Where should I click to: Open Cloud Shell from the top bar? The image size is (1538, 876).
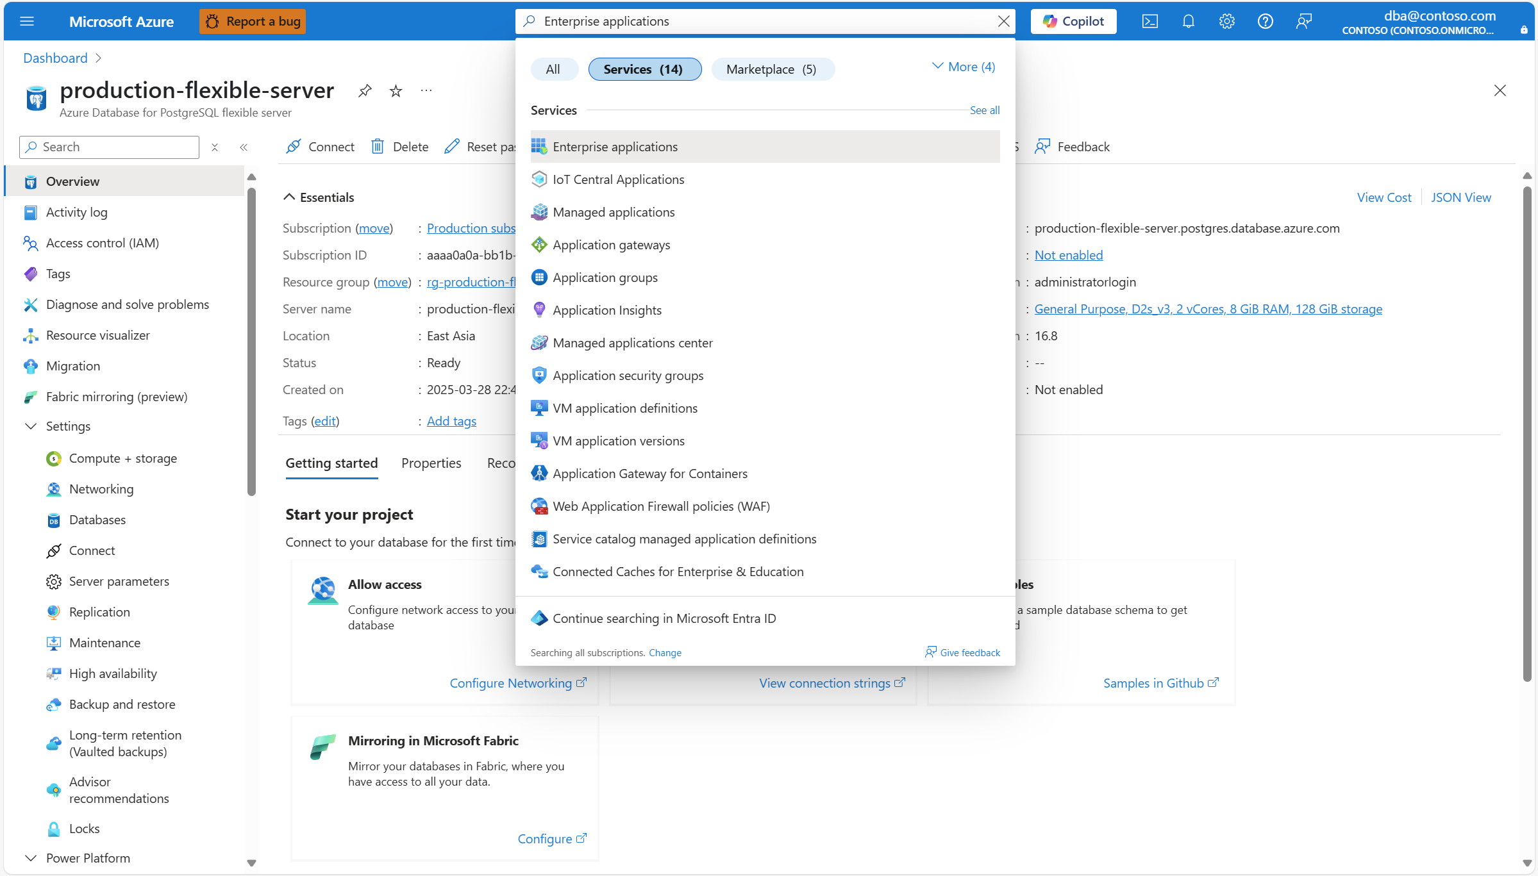pos(1149,21)
